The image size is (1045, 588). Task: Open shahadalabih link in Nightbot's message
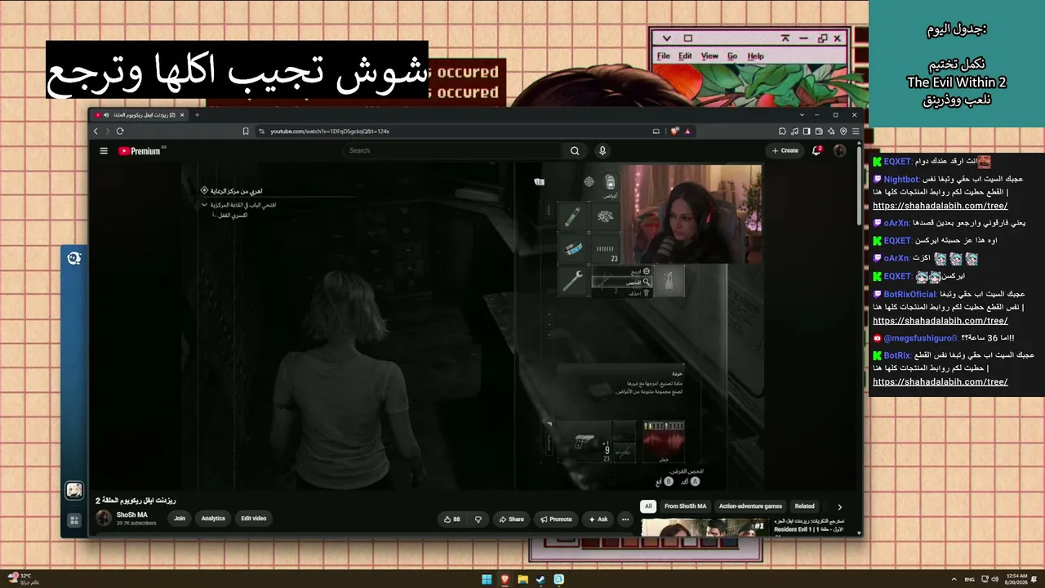coord(940,206)
